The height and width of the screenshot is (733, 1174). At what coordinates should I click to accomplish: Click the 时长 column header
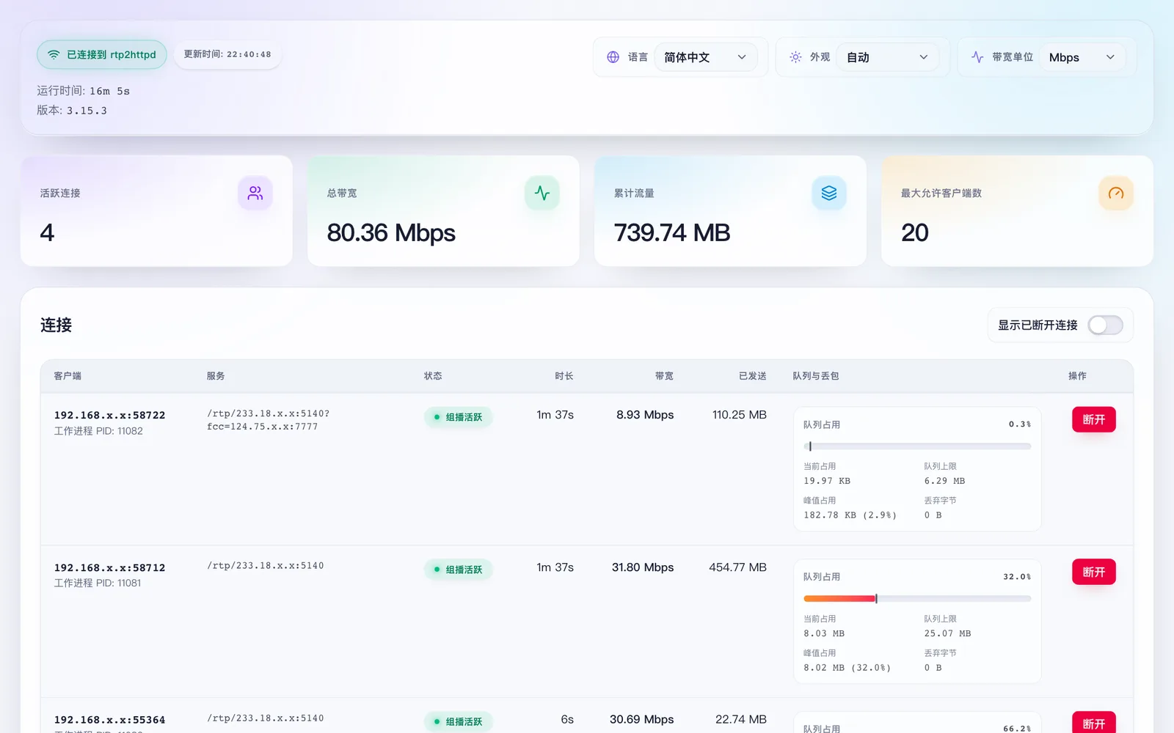pyautogui.click(x=564, y=376)
